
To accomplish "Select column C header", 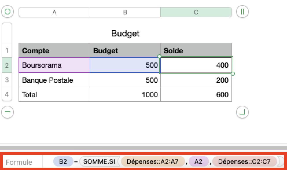I will pos(196,12).
